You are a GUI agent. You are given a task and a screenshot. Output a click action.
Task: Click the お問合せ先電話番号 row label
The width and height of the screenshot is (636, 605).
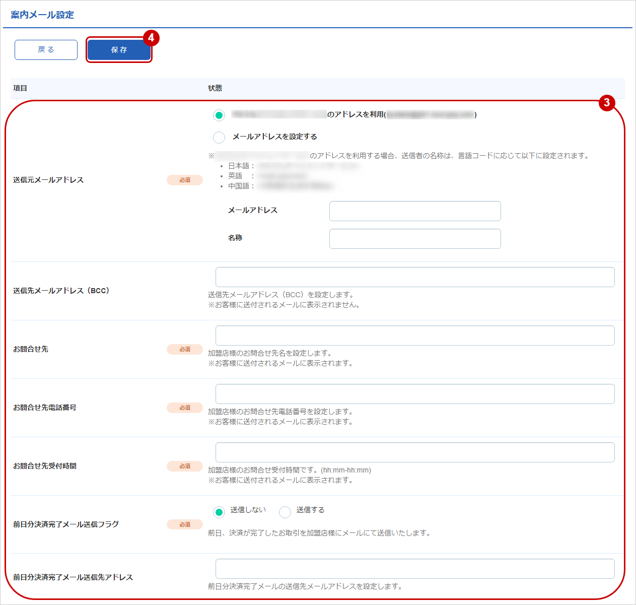tap(45, 408)
